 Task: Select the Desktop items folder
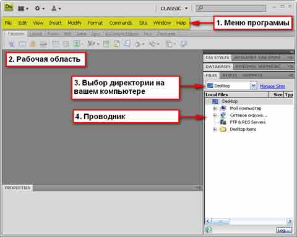point(243,129)
